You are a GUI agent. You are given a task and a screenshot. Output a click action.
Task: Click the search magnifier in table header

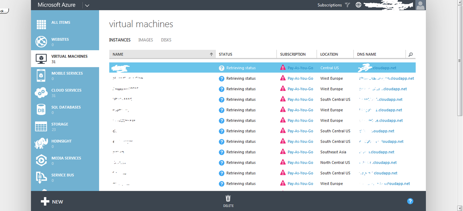point(411,54)
